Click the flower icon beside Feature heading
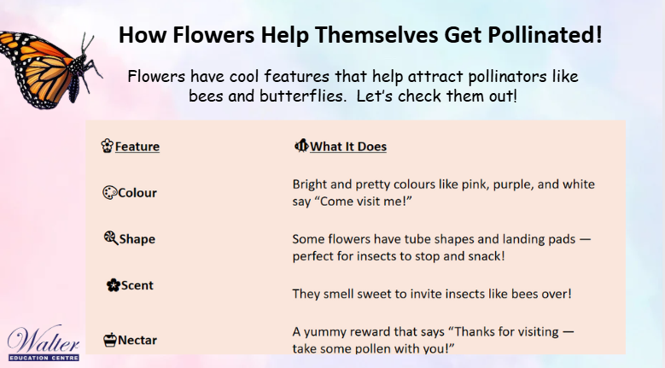 point(107,145)
